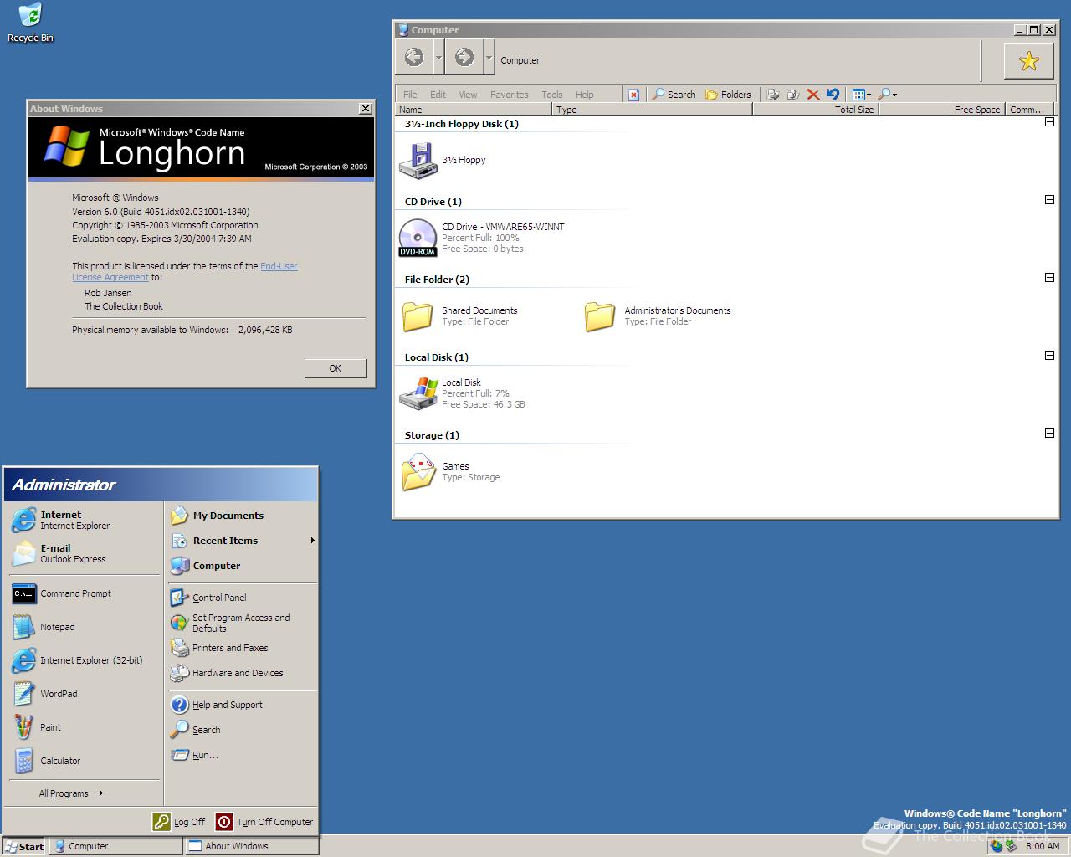Image resolution: width=1071 pixels, height=857 pixels.
Task: Click the Log Off button
Action: click(179, 822)
